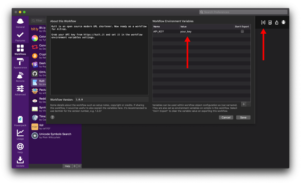Open the Powerpack section
The image size is (301, 184).
click(x=20, y=121)
